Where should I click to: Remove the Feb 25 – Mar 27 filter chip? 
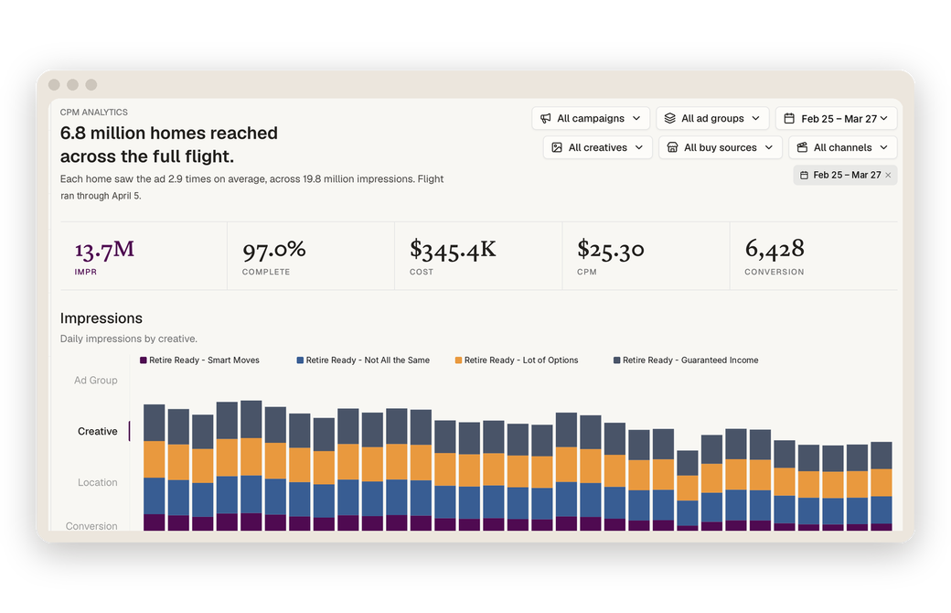point(888,176)
